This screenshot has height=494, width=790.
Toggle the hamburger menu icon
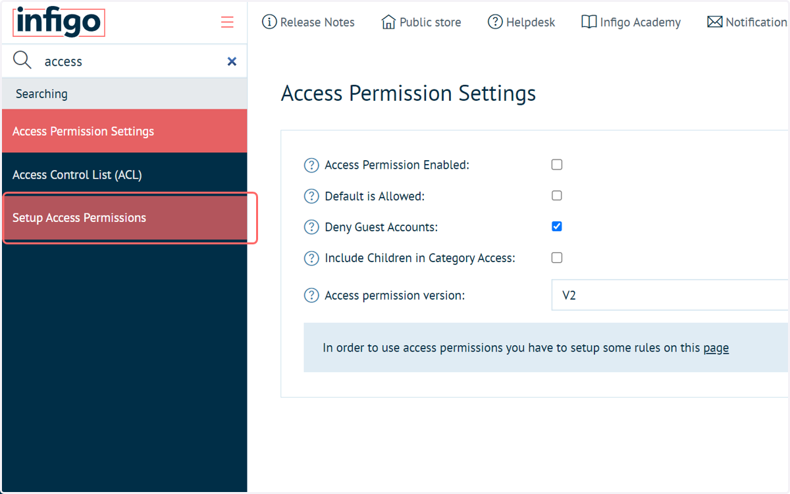click(x=227, y=22)
